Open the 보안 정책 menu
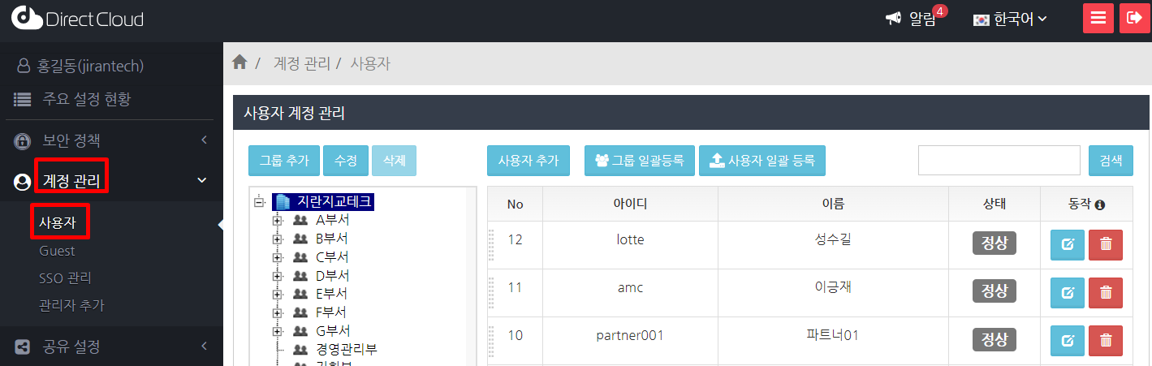 [x=71, y=141]
